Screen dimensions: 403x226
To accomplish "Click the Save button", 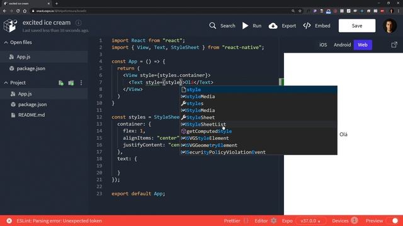I will point(357,26).
